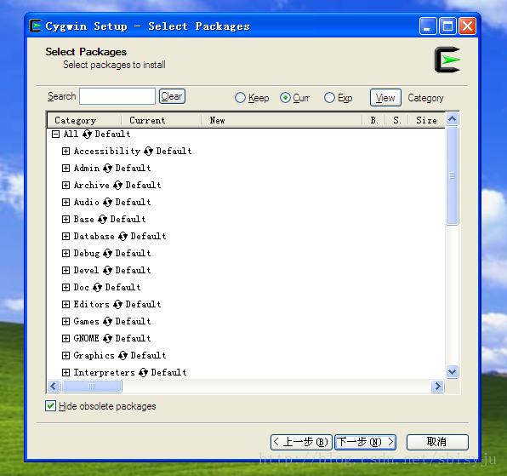Click the scroll up arrow
Image resolution: width=507 pixels, height=476 pixels.
point(452,118)
